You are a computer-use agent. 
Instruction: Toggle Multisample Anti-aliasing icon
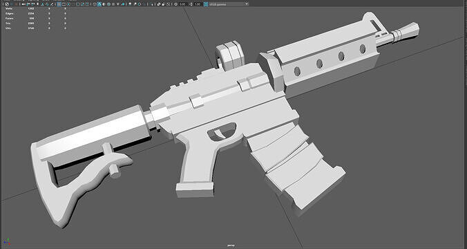click(140, 4)
